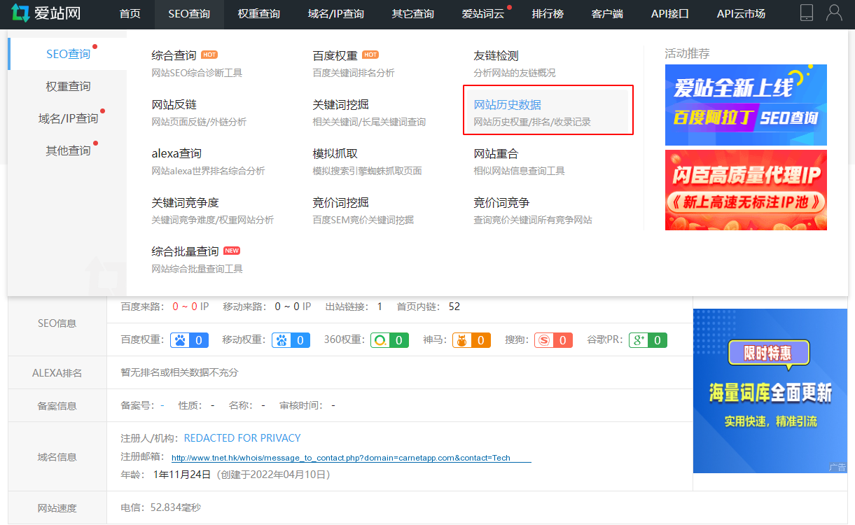Image resolution: width=855 pixels, height=525 pixels.
Task: Open the 综合查询 tool link
Action: click(174, 55)
